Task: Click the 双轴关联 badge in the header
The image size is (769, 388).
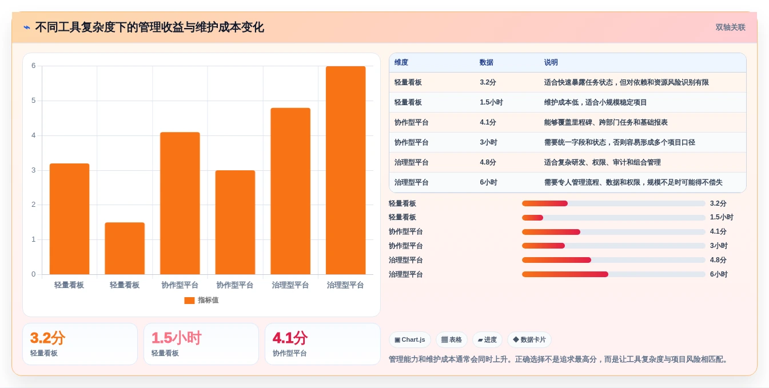Action: (731, 27)
